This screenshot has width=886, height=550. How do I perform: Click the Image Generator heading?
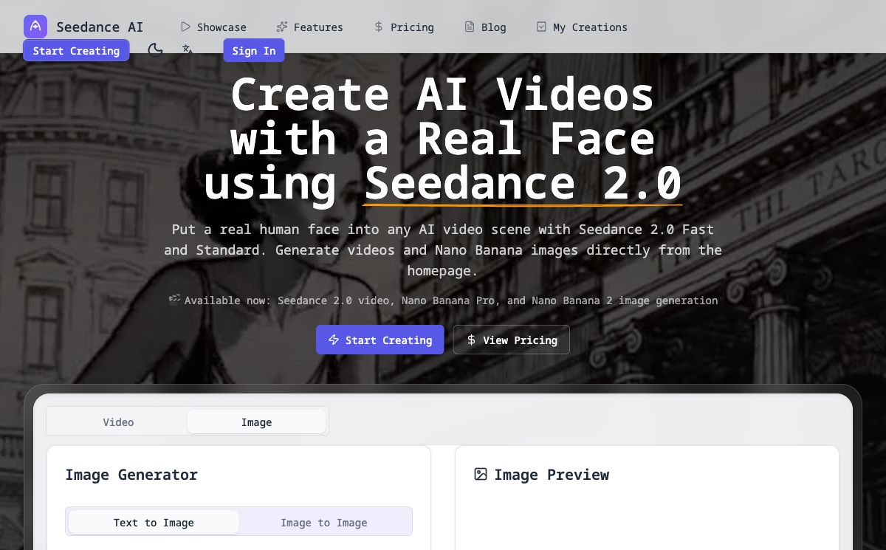click(131, 474)
